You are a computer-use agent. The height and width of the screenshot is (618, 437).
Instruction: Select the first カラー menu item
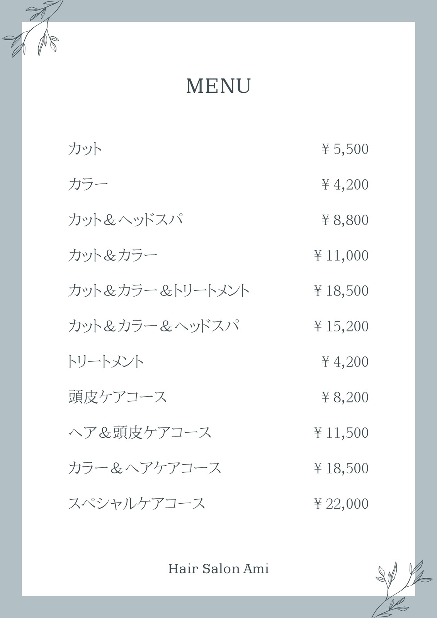click(88, 184)
